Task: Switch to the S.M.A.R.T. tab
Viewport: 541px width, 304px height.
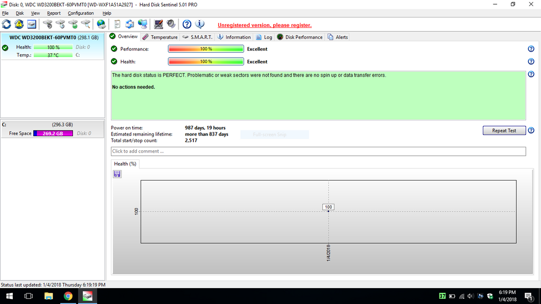Action: point(198,37)
